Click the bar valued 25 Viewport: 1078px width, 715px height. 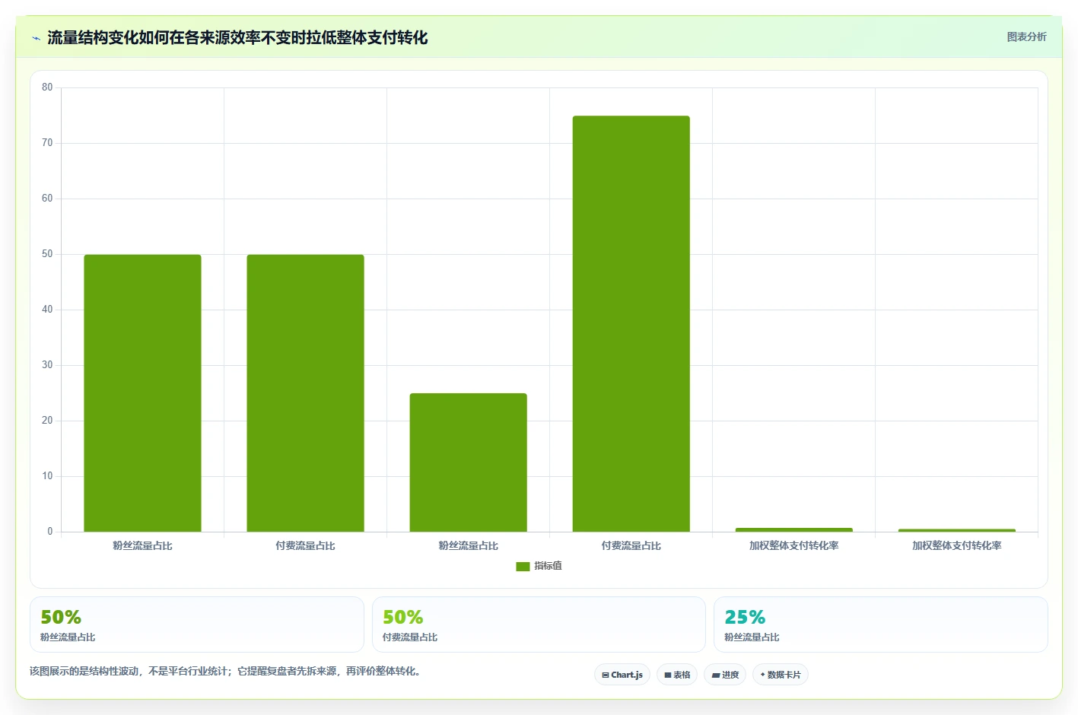pos(469,462)
